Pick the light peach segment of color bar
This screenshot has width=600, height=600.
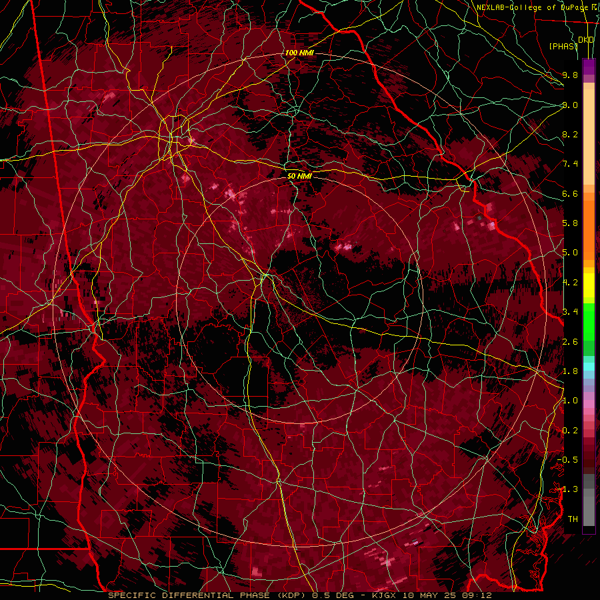pyautogui.click(x=589, y=138)
